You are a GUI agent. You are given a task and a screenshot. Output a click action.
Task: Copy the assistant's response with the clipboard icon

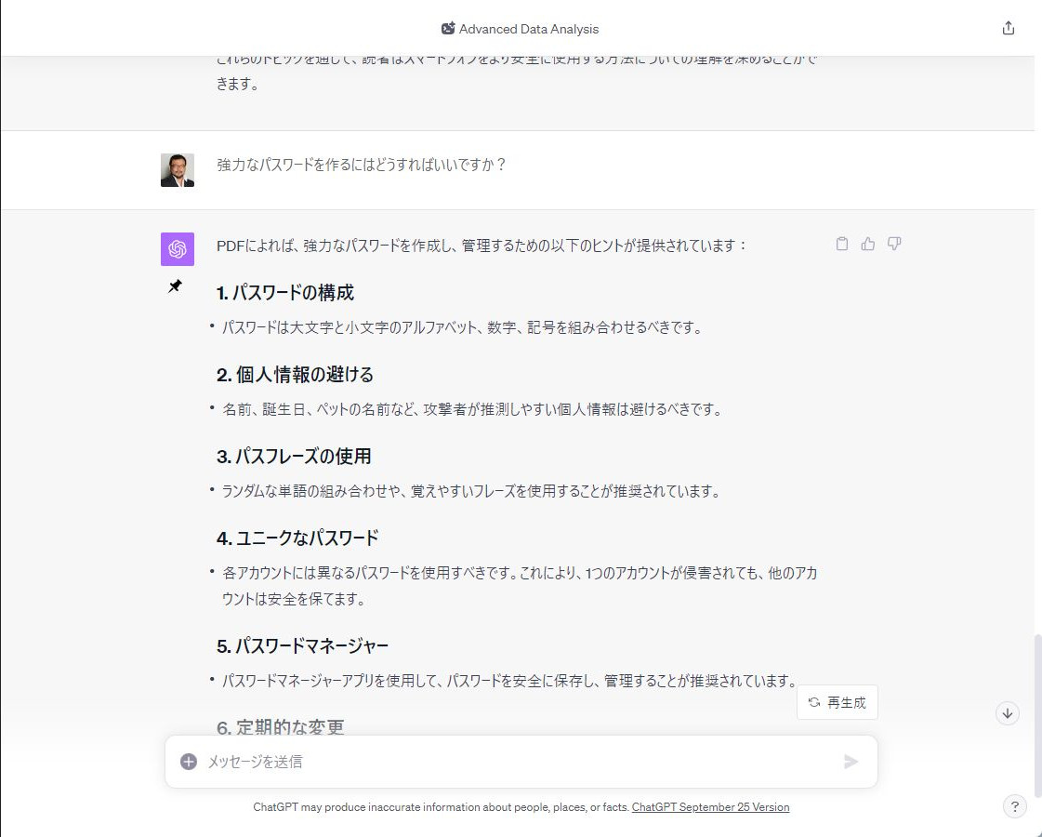pos(842,243)
